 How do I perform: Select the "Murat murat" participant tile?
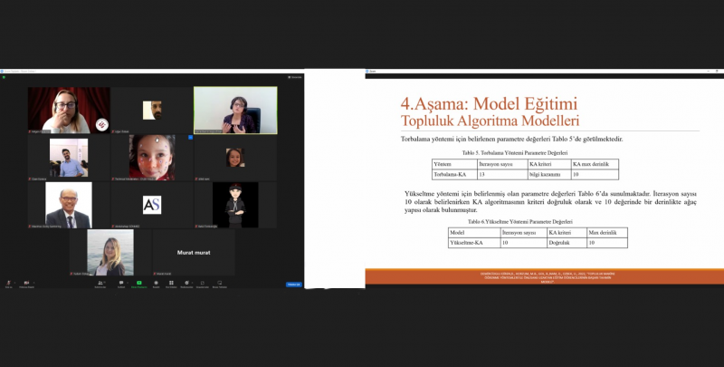pos(193,252)
